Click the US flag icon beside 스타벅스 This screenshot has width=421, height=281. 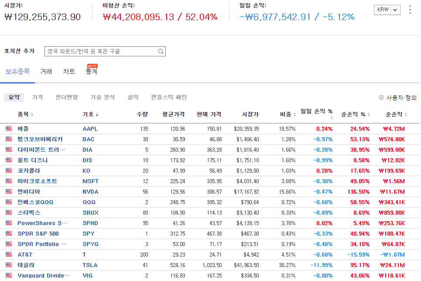pyautogui.click(x=9, y=212)
